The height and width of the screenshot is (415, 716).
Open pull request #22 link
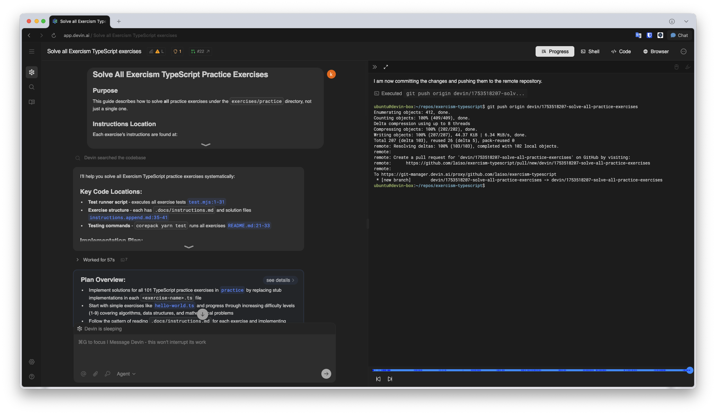[x=200, y=51]
